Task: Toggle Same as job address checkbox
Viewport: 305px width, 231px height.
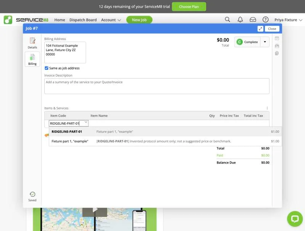Action: click(47, 68)
